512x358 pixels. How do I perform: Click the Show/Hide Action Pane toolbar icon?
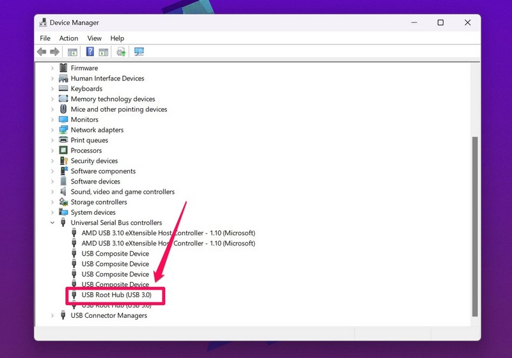(x=102, y=52)
